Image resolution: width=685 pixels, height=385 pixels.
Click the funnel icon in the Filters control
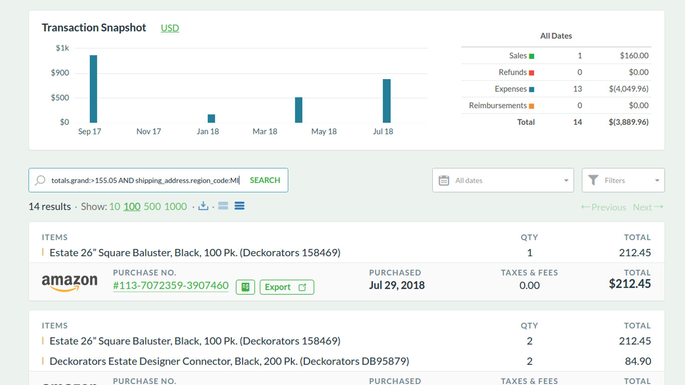pos(593,180)
